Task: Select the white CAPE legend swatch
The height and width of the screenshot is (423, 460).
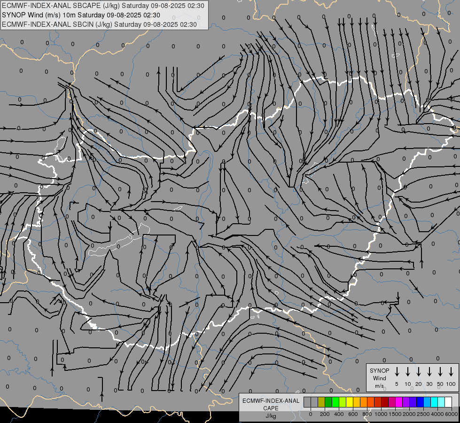Action: (448, 402)
